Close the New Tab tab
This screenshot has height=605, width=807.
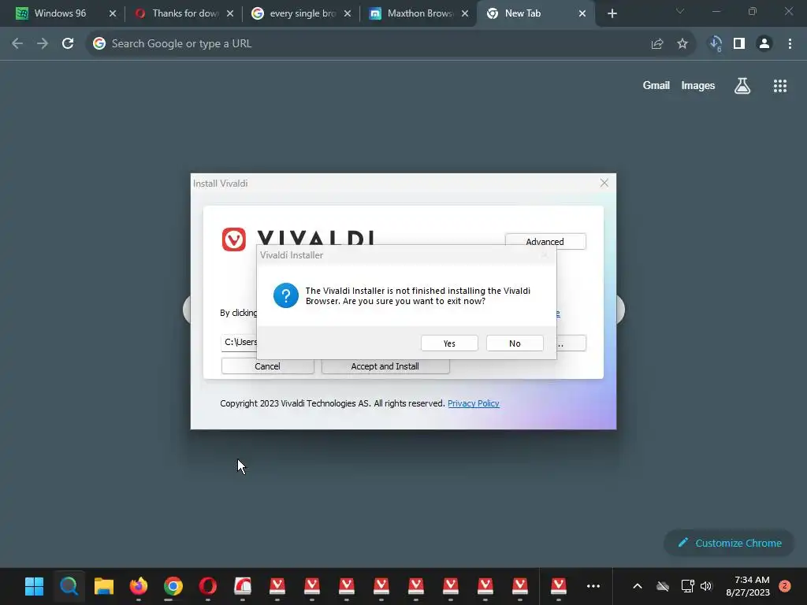[x=582, y=13]
